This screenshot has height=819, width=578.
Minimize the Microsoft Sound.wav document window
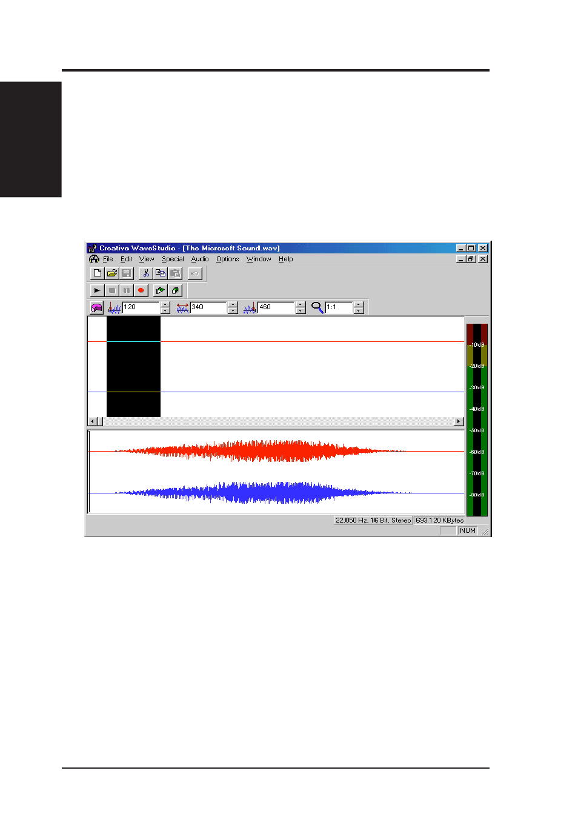pyautogui.click(x=460, y=259)
